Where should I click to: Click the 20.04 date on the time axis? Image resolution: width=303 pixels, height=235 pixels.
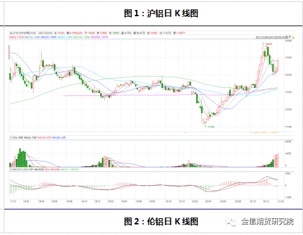point(208,201)
